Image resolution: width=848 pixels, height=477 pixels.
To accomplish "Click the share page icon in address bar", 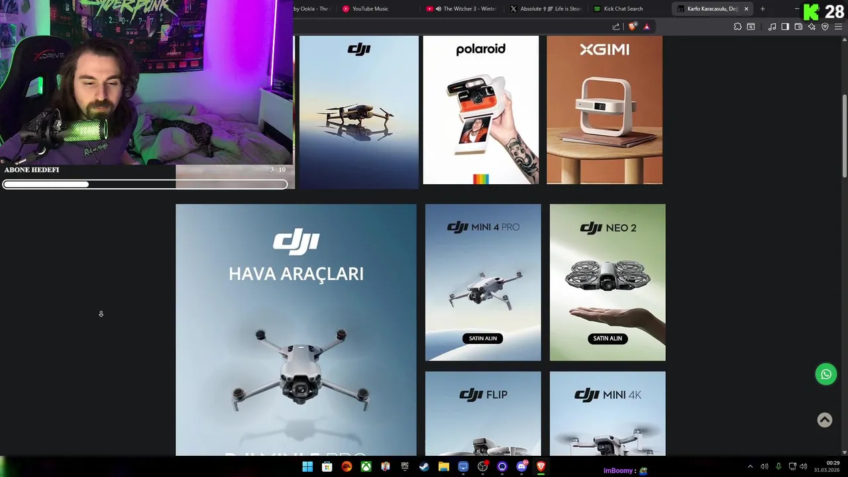I will coord(616,26).
